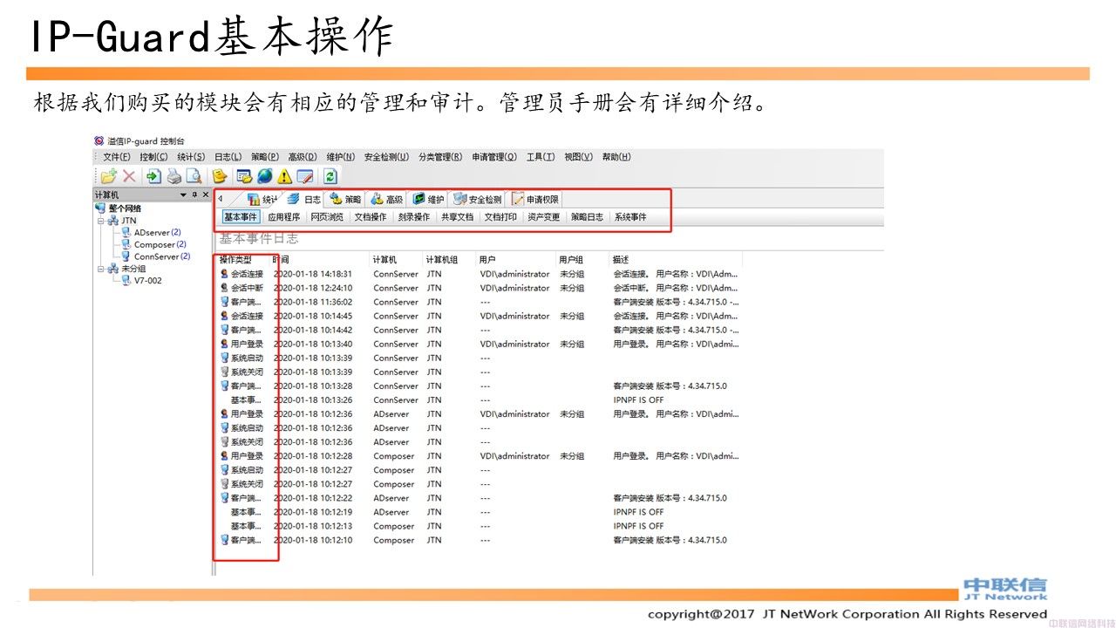Click the new folder toolbar icon
Image resolution: width=1116 pixels, height=628 pixels.
pyautogui.click(x=108, y=176)
